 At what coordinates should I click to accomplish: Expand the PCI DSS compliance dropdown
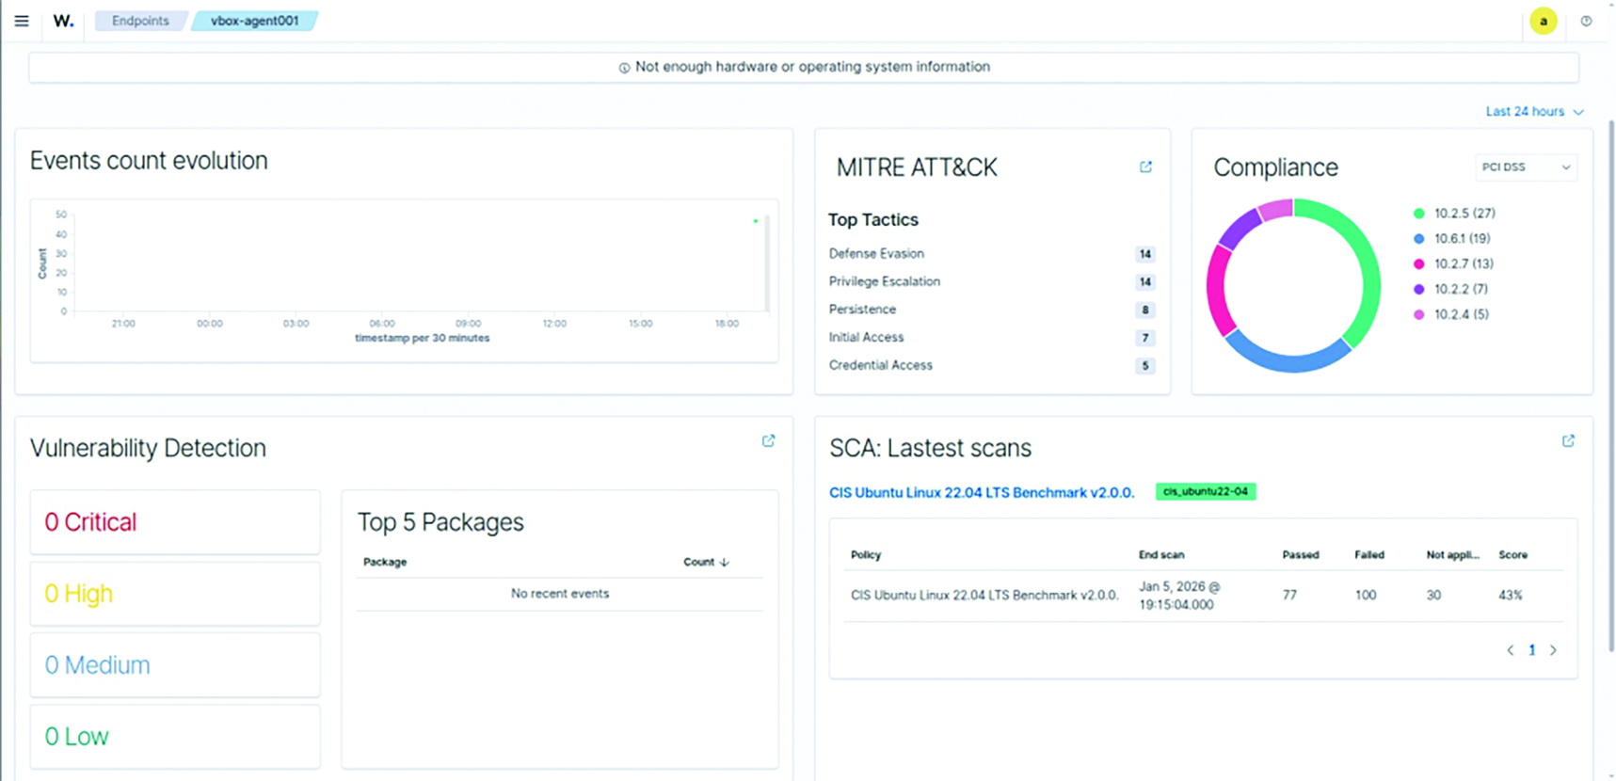tap(1526, 167)
